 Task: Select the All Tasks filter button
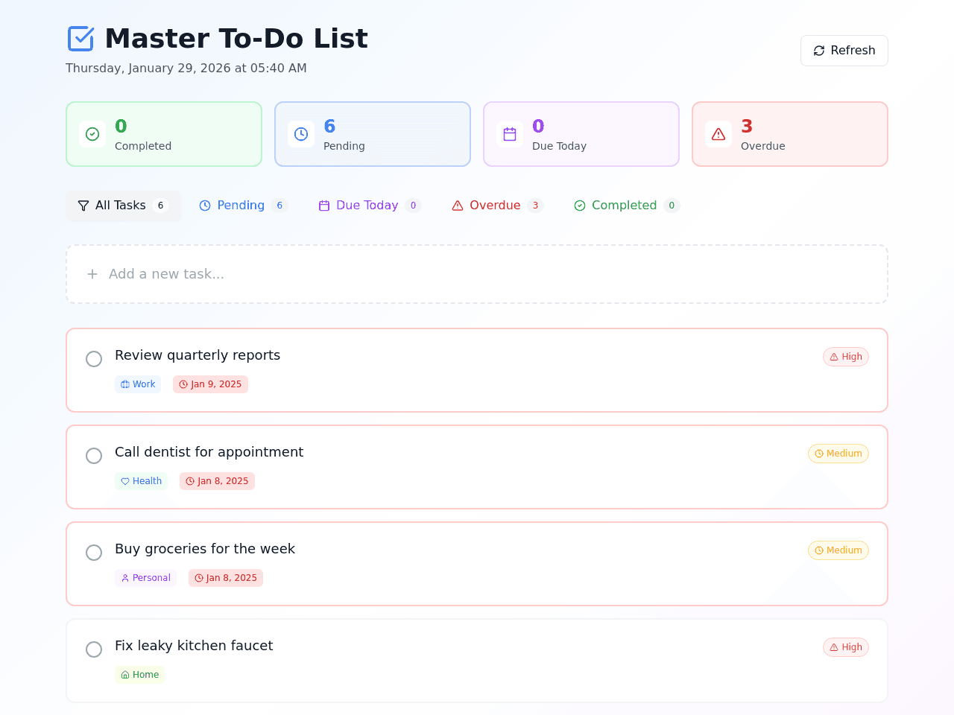click(x=124, y=206)
